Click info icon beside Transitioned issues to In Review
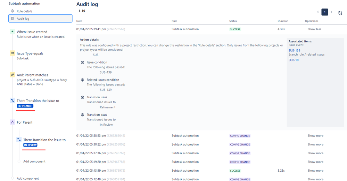The image size is (347, 181). (x=83, y=115)
